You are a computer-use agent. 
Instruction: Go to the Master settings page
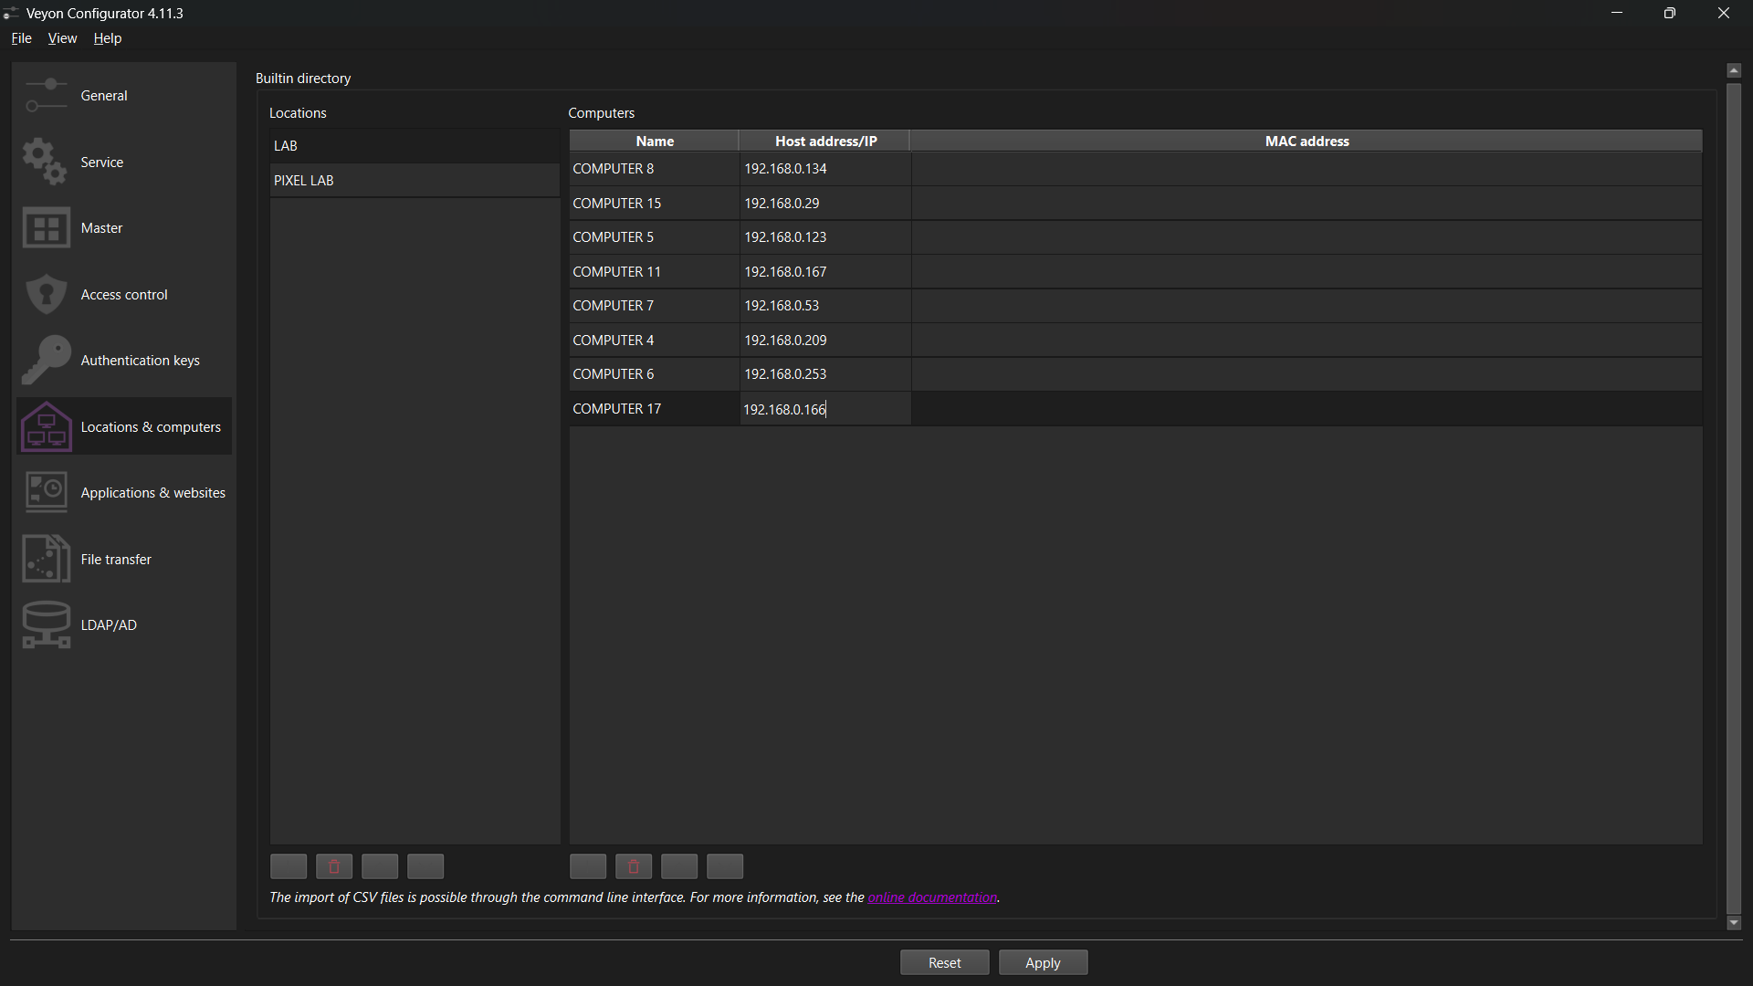(124, 228)
